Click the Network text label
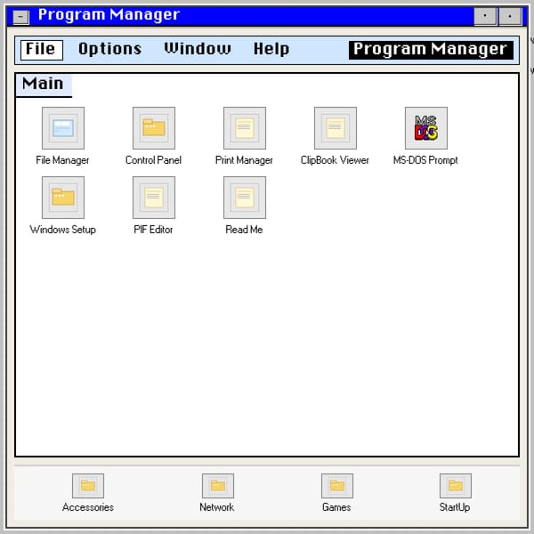Image resolution: width=534 pixels, height=534 pixels. pyautogui.click(x=217, y=507)
